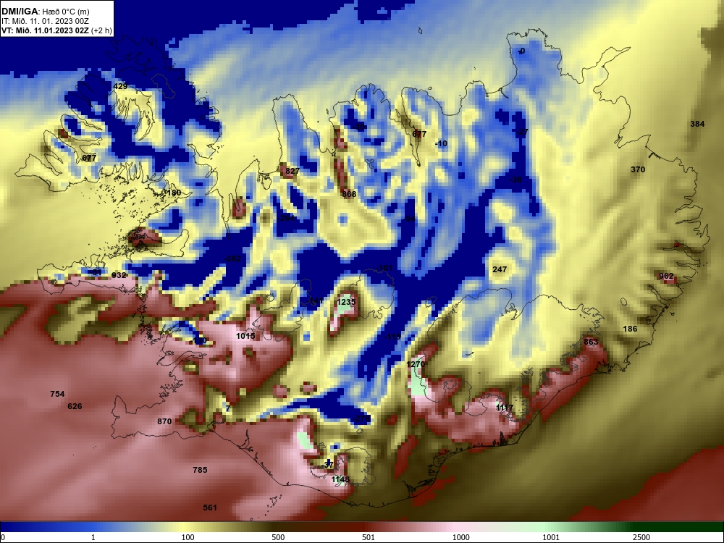Viewport: 724px width, 543px height.
Task: Click the 561 value label over the sea
Action: (x=210, y=508)
